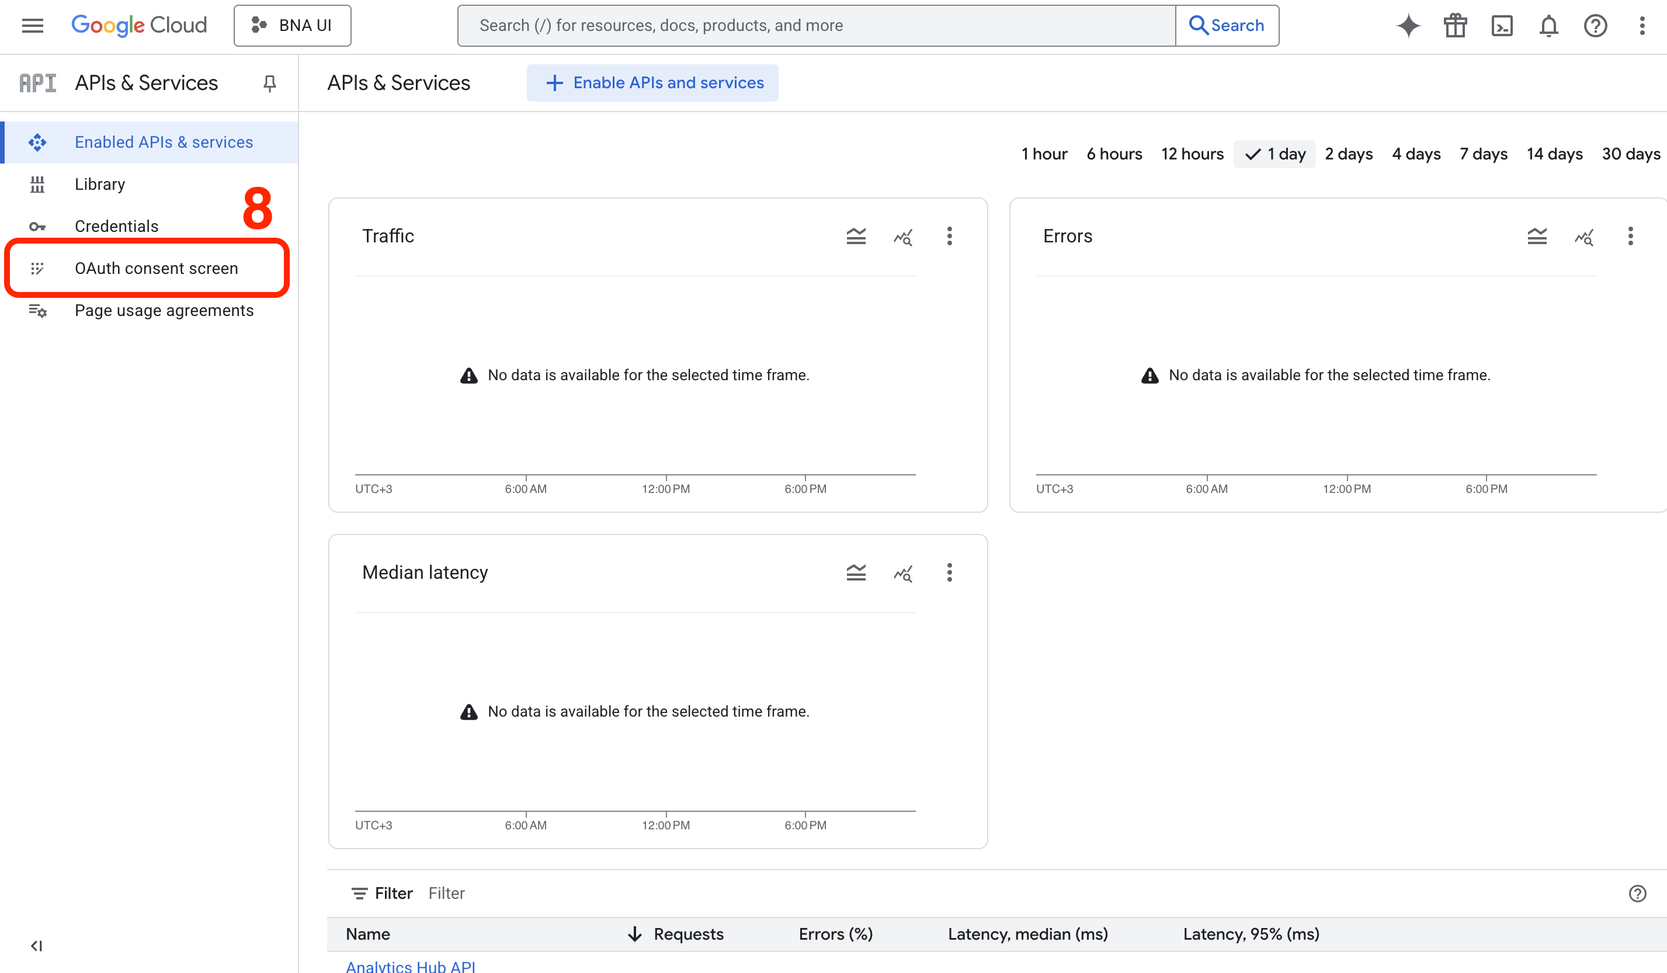
Task: Click the Page usage agreements icon
Action: tap(37, 310)
